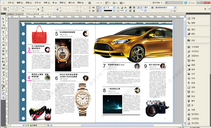The width and height of the screenshot is (211, 128).
Task: Open the 文件(F) menu
Action: [x=11, y=3]
